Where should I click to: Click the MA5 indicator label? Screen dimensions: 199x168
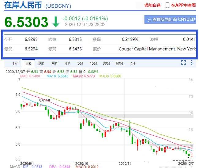coord(30,76)
